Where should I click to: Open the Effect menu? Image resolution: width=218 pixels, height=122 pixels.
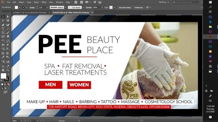tap(44, 2)
